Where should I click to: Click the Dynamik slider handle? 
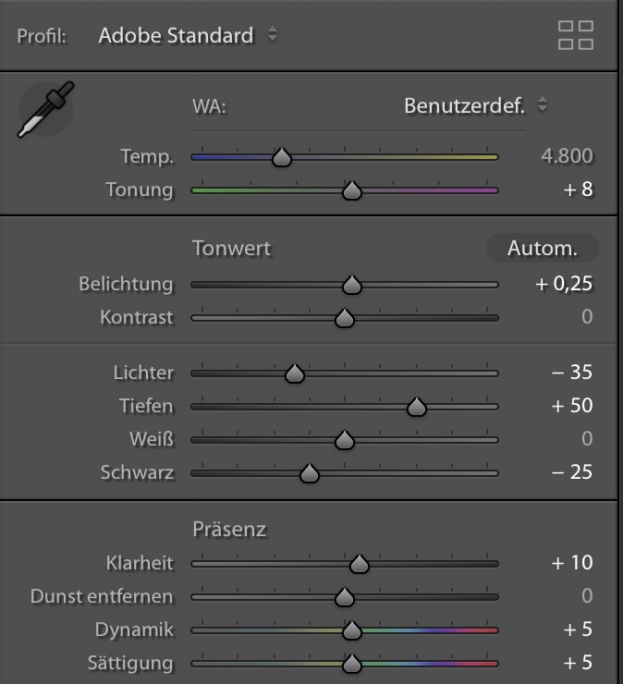[351, 630]
